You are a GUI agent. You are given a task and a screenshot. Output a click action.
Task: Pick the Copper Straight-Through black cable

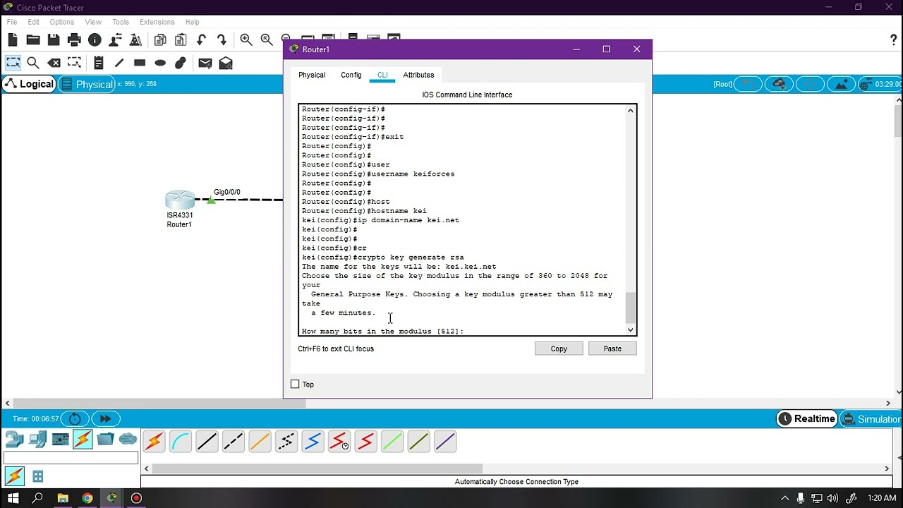207,442
